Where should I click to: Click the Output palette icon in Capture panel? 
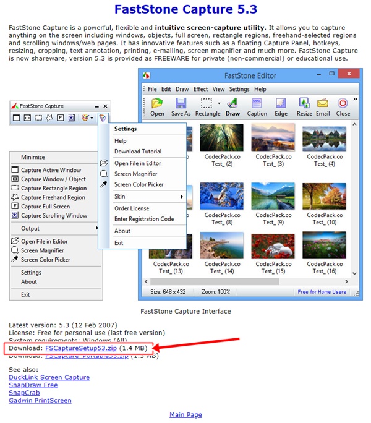point(85,117)
